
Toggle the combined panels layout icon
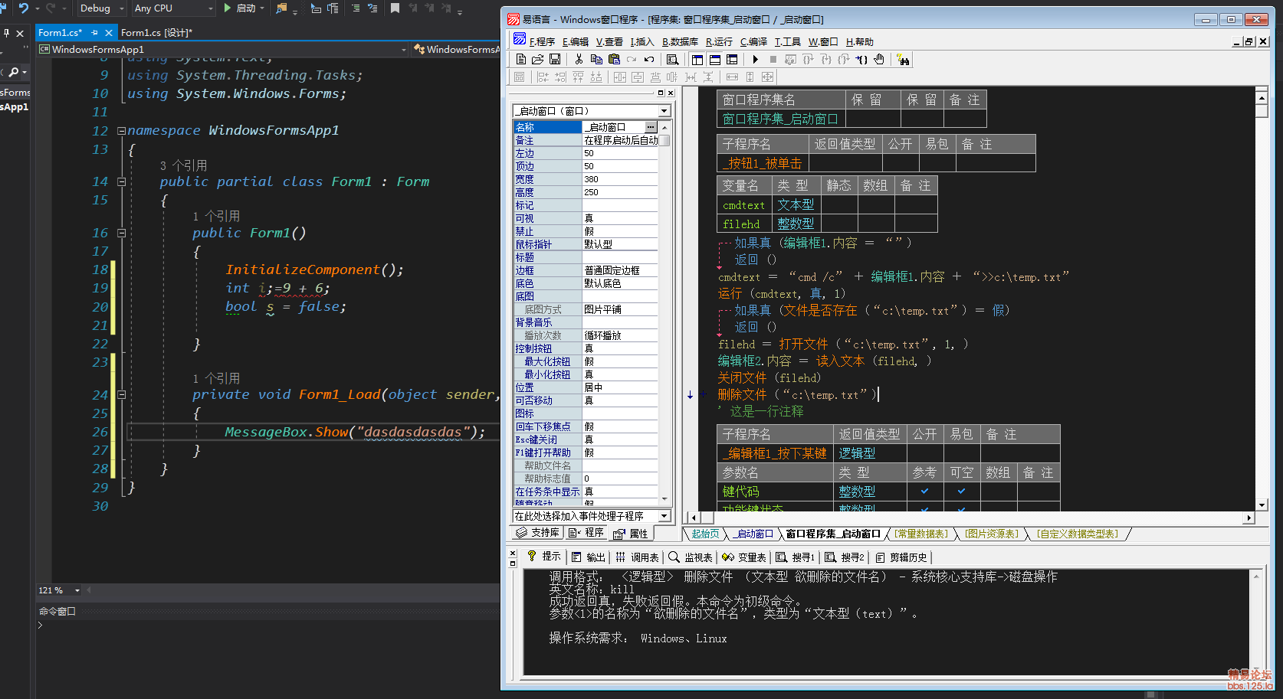tap(732, 59)
